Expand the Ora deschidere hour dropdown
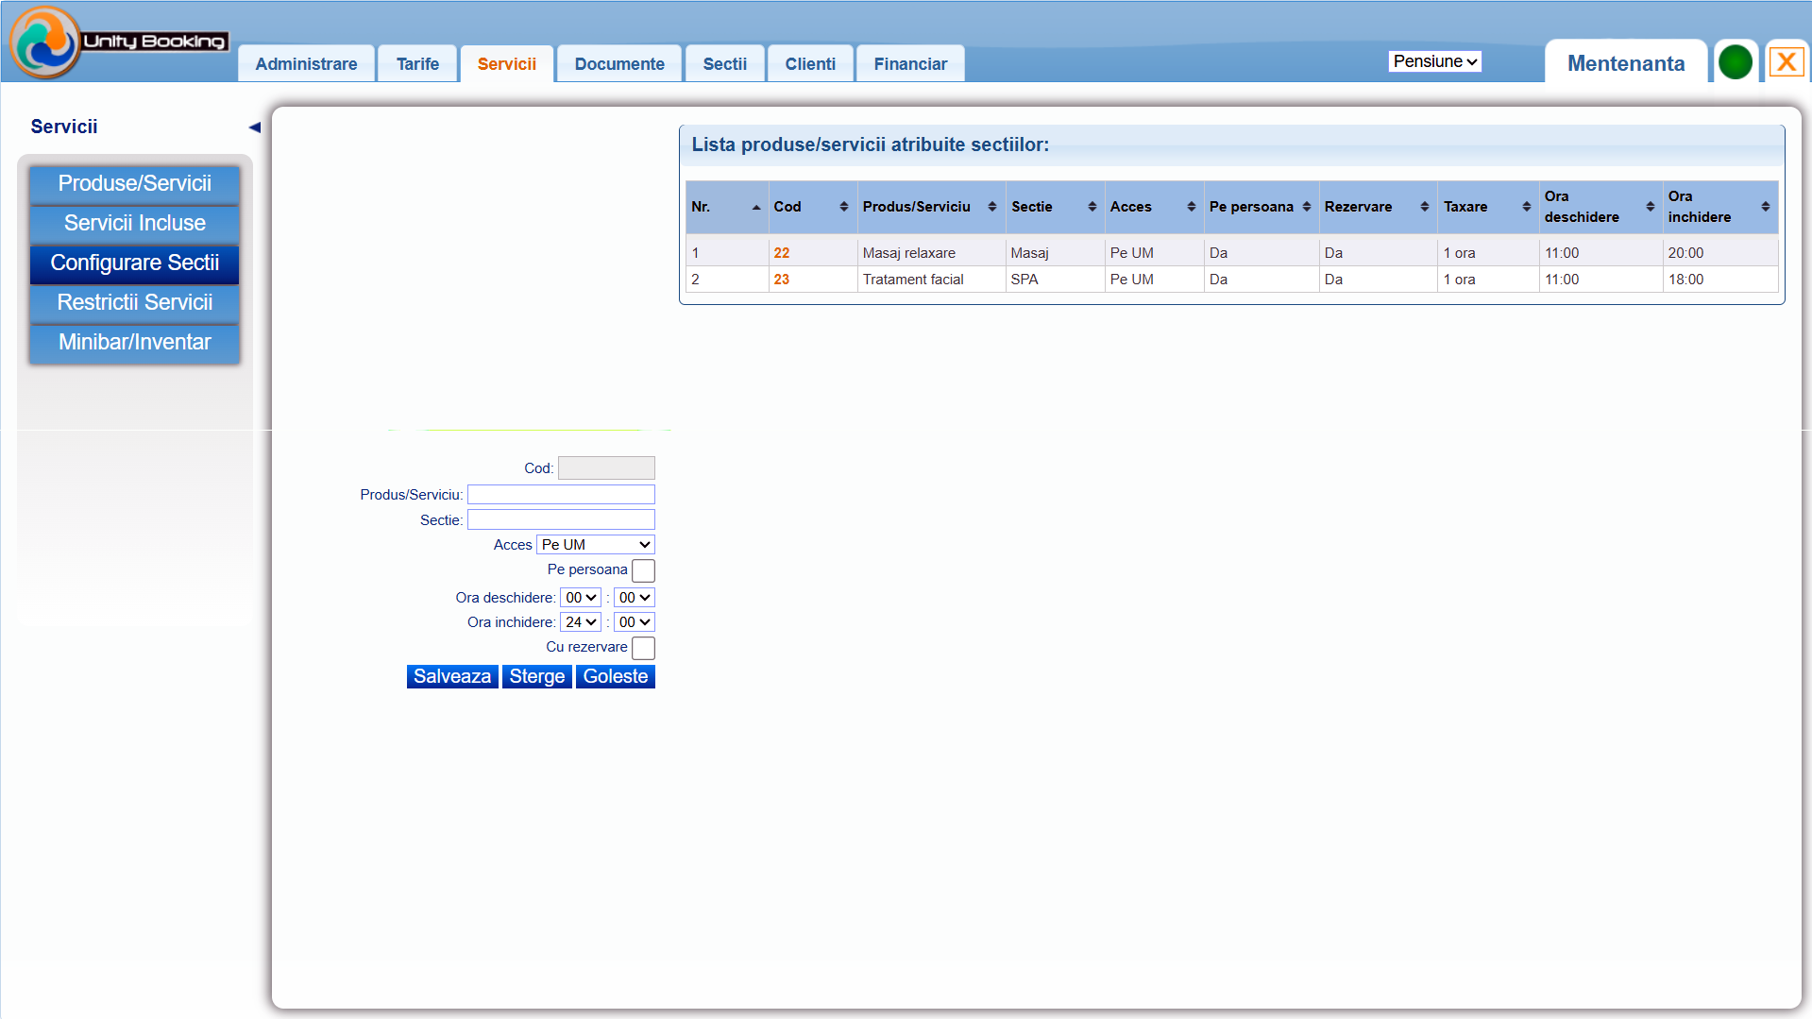 tap(581, 598)
